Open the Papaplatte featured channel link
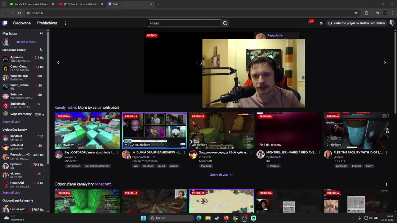 [x=275, y=35]
